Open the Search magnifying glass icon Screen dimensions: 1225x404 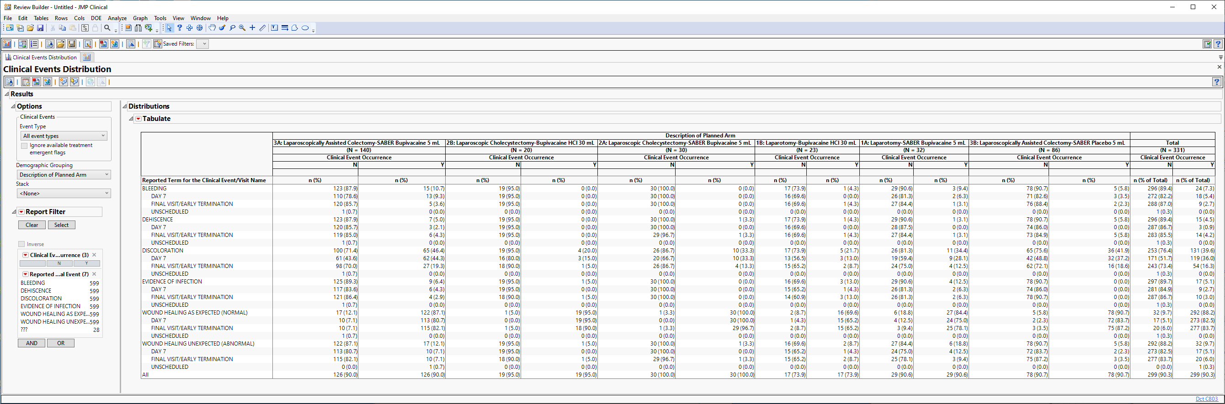[x=107, y=28]
